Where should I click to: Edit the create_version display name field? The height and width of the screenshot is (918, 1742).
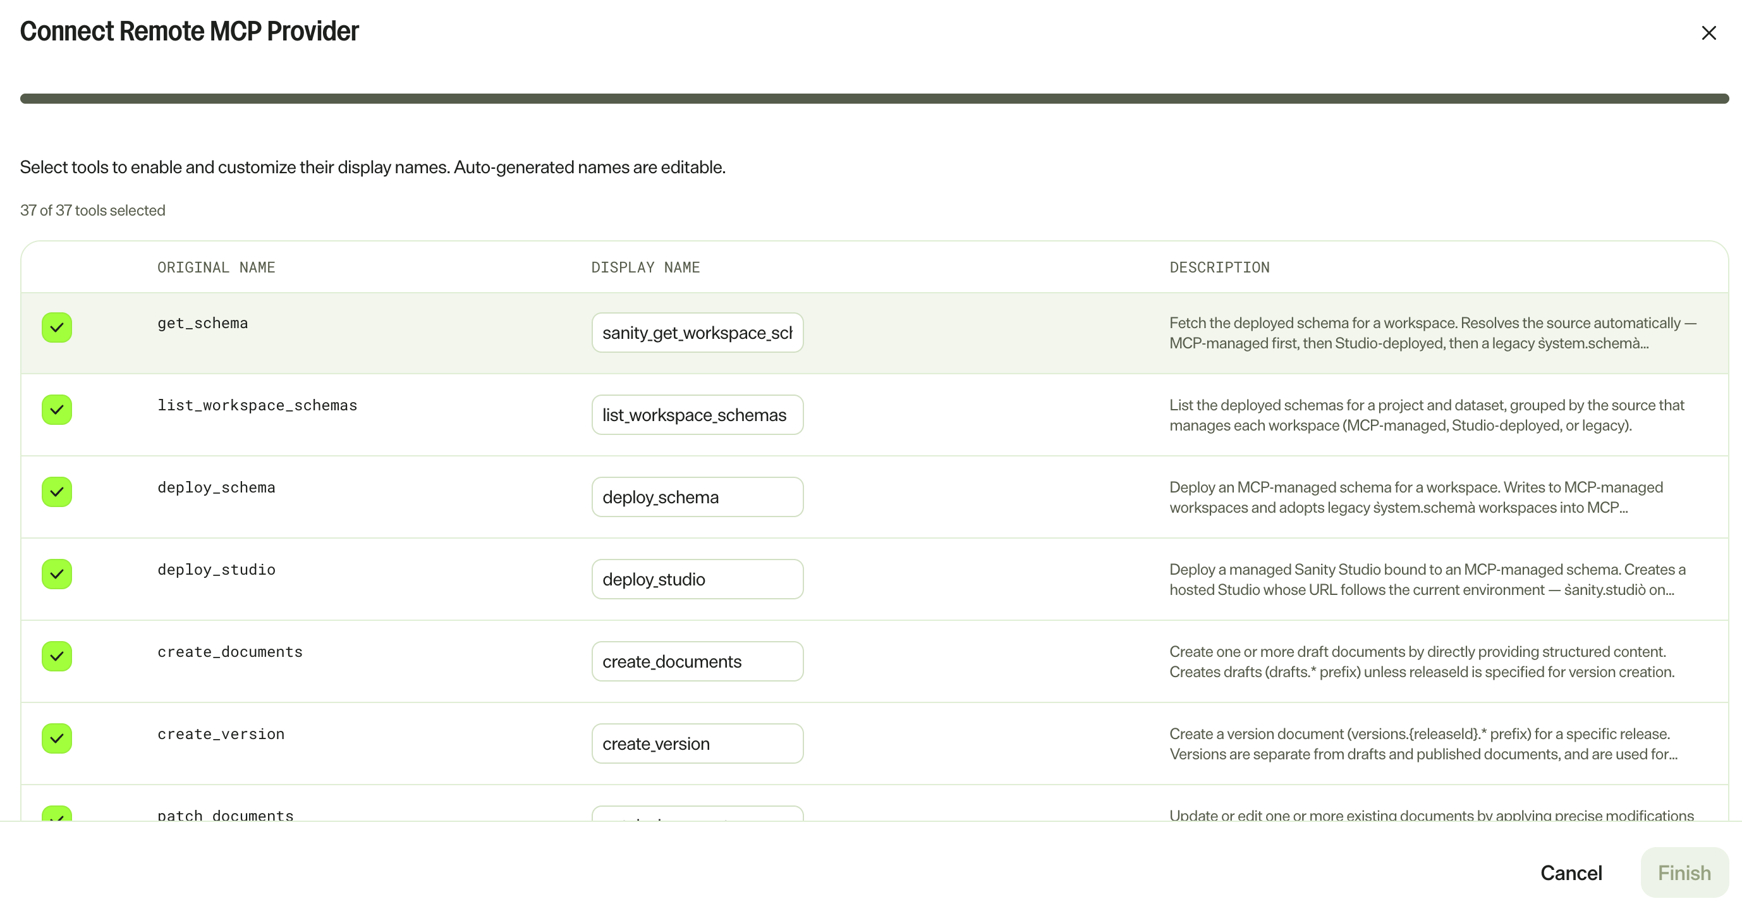pos(697,744)
